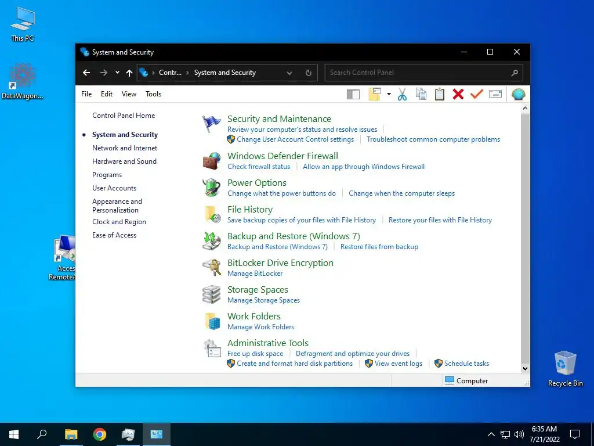Click the Work Folders icon
The height and width of the screenshot is (446, 594).
pos(212,321)
